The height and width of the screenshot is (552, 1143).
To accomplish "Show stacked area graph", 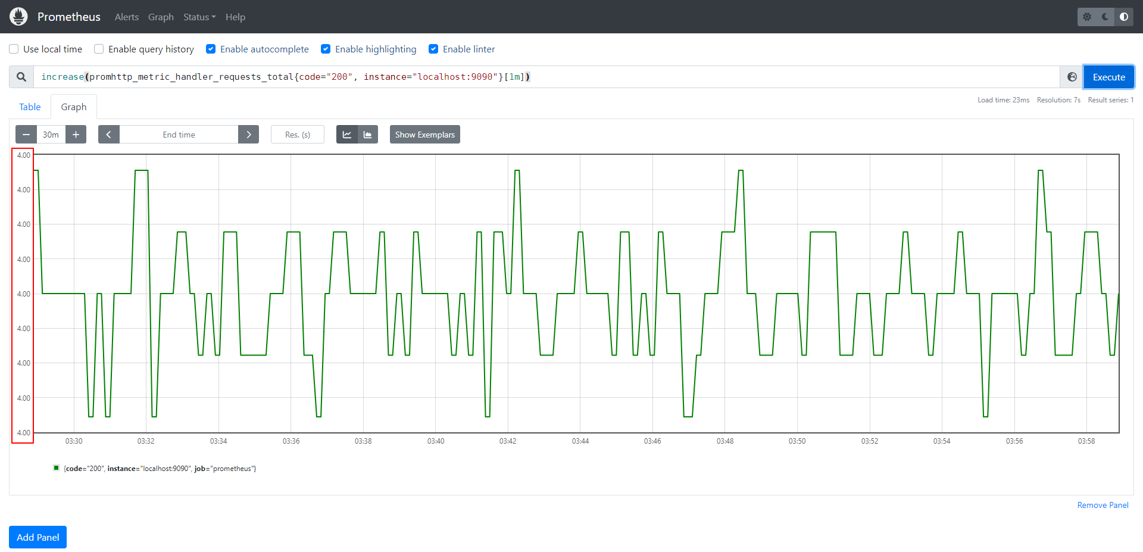I will 367,135.
